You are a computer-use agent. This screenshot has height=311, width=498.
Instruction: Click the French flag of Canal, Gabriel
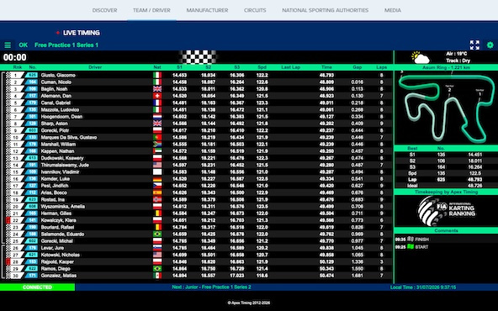pyautogui.click(x=157, y=103)
